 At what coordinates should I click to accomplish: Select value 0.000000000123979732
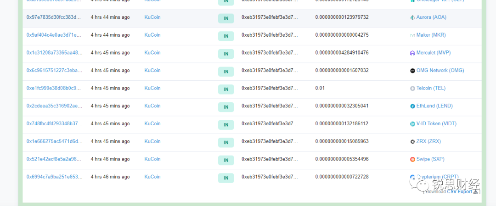click(342, 17)
